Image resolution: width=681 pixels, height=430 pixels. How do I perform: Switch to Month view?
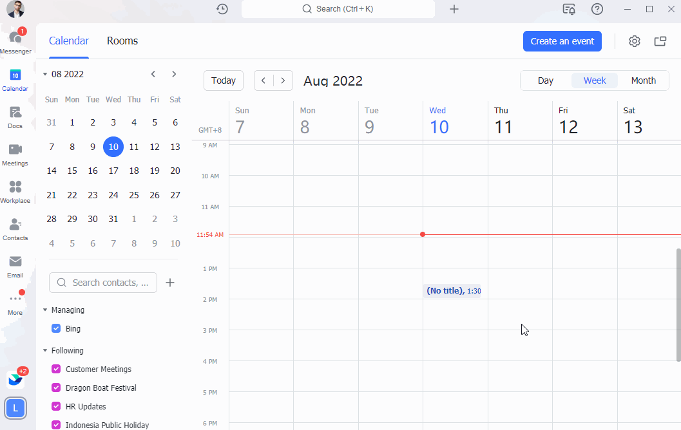(x=643, y=80)
